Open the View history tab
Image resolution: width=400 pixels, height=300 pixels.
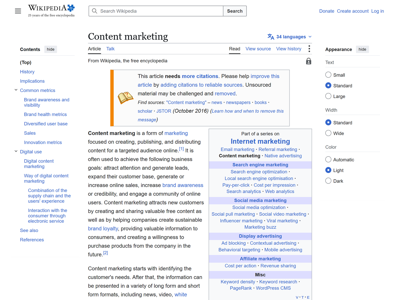tap(288, 49)
